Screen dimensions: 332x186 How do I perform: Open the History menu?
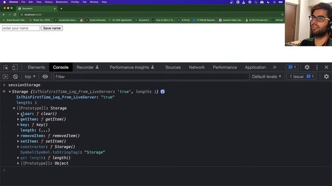point(49,2)
